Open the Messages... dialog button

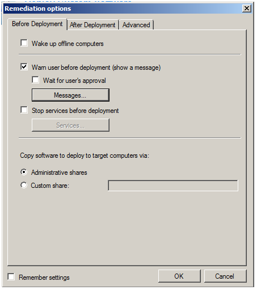click(x=70, y=95)
